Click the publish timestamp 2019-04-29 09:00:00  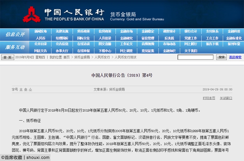click(x=218, y=89)
